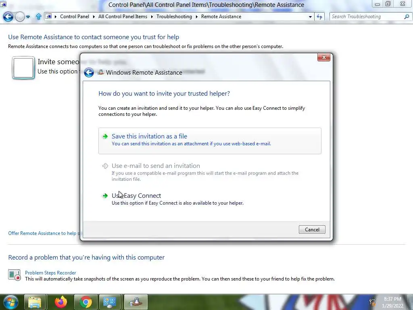Launch Google Chrome from the taskbar
The height and width of the screenshot is (310, 413).
tap(86, 302)
